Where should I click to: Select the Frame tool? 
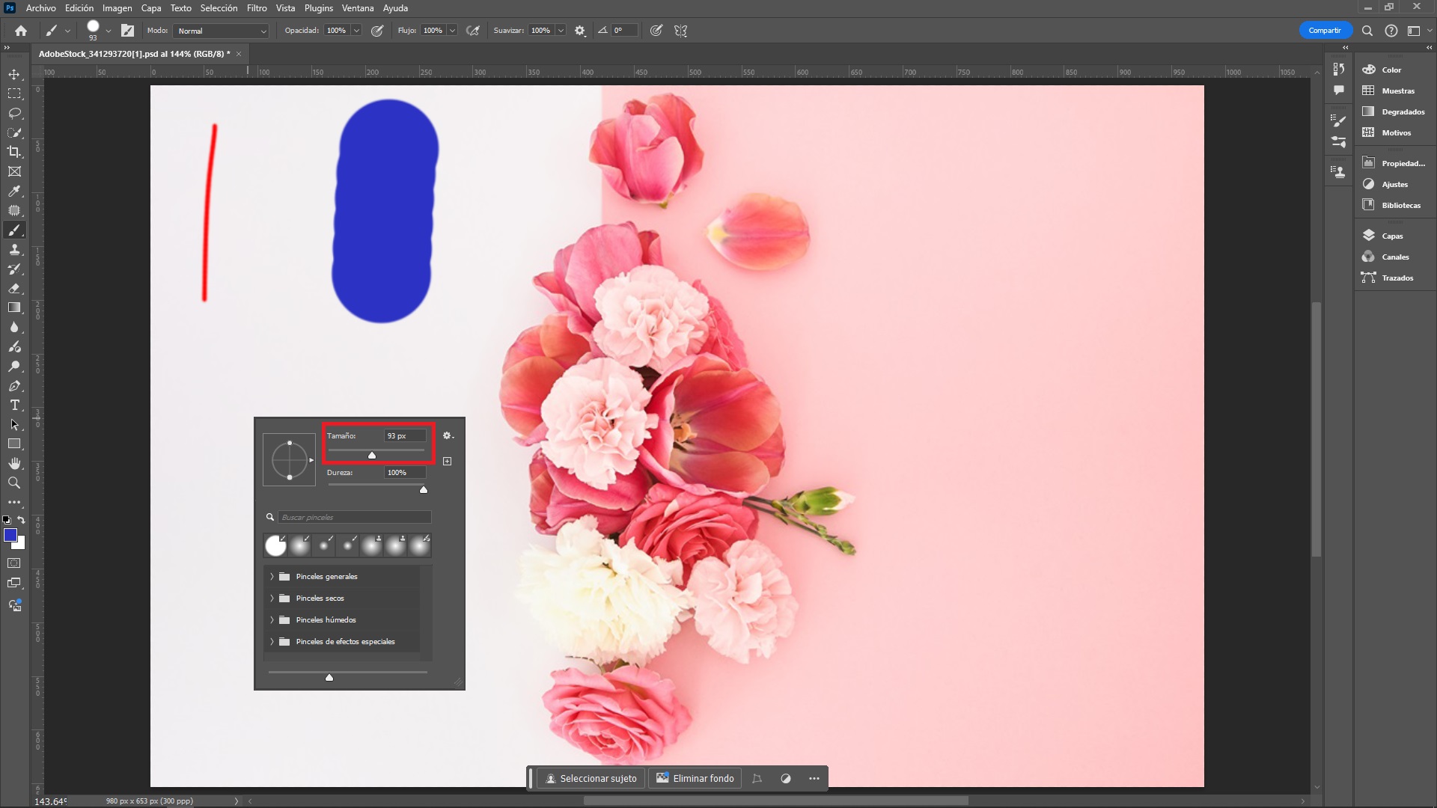click(x=14, y=171)
